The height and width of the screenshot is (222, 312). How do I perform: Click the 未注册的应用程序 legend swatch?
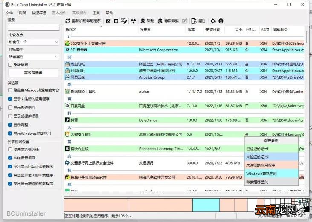point(272,165)
